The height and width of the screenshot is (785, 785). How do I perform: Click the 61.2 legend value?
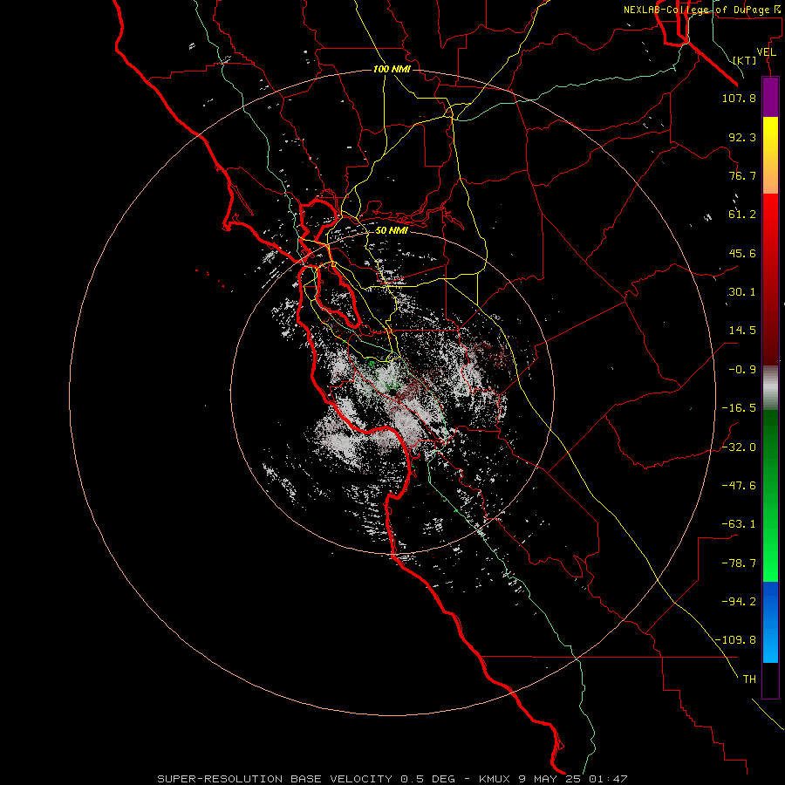pyautogui.click(x=742, y=215)
